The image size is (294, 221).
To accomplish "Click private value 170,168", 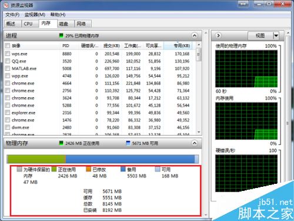I will click(x=182, y=54).
